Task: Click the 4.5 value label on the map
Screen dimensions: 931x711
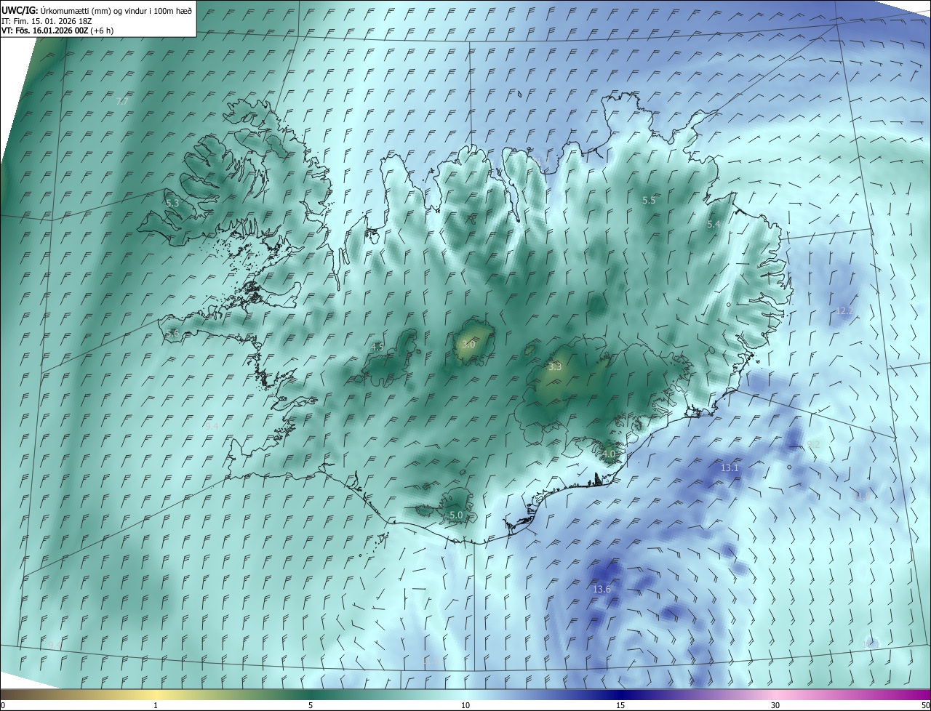Action: click(x=377, y=348)
